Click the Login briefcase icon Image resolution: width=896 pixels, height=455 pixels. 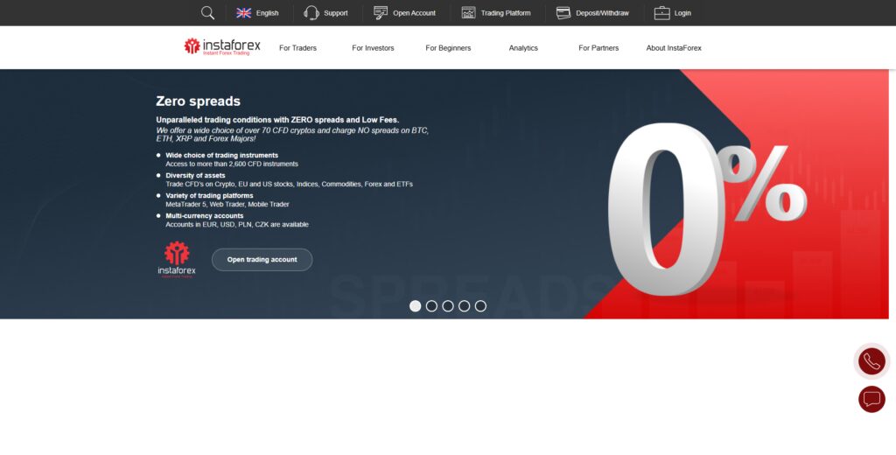click(x=661, y=12)
